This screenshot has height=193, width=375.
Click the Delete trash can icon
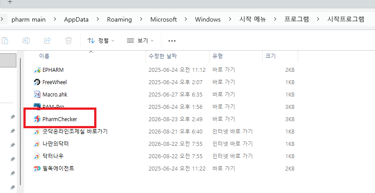pos(69,41)
